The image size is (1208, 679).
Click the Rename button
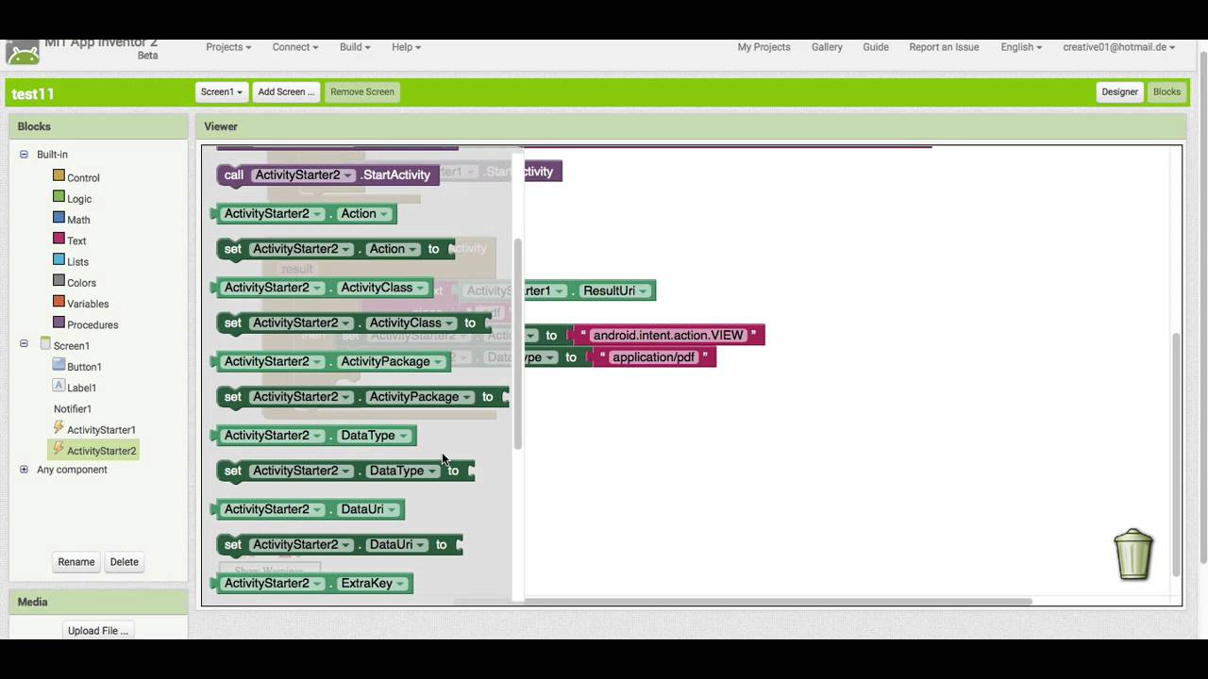tap(76, 562)
